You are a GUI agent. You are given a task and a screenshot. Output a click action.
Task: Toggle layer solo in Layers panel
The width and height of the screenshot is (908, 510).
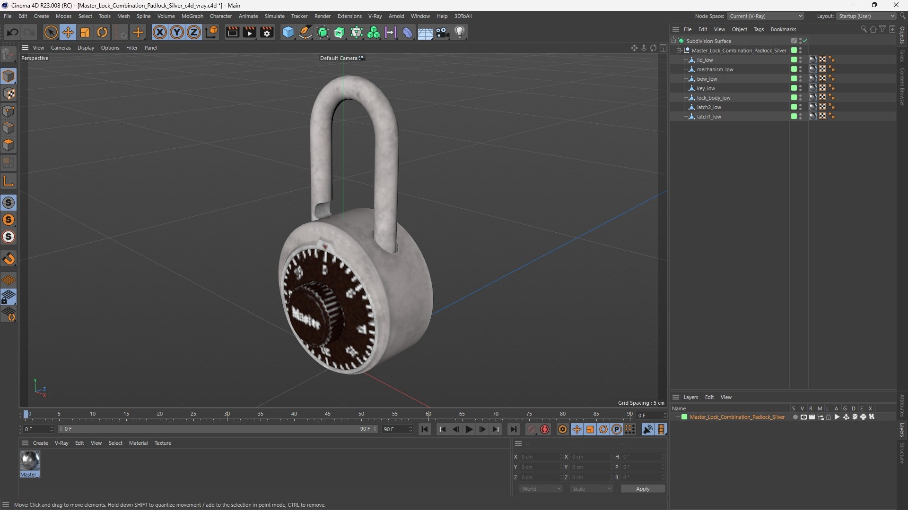pos(795,417)
